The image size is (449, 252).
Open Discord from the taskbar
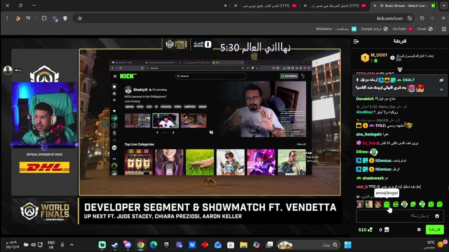(x=128, y=245)
